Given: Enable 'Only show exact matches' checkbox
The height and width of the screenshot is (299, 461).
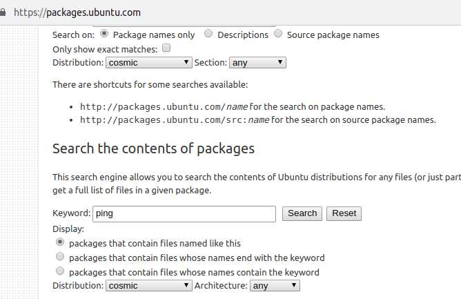Looking at the screenshot, I should 166,48.
